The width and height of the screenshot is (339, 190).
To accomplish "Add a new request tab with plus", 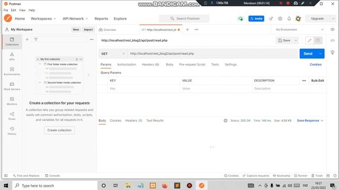I will tap(188, 30).
